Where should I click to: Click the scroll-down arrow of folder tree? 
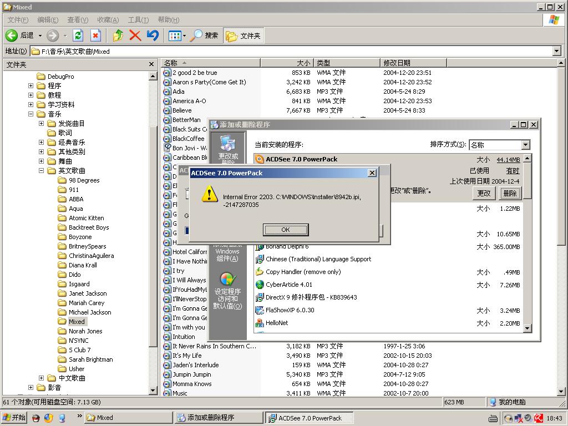coord(153,391)
